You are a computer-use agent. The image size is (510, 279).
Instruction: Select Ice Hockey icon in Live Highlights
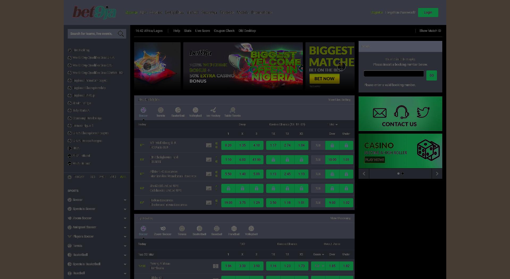pyautogui.click(x=213, y=110)
